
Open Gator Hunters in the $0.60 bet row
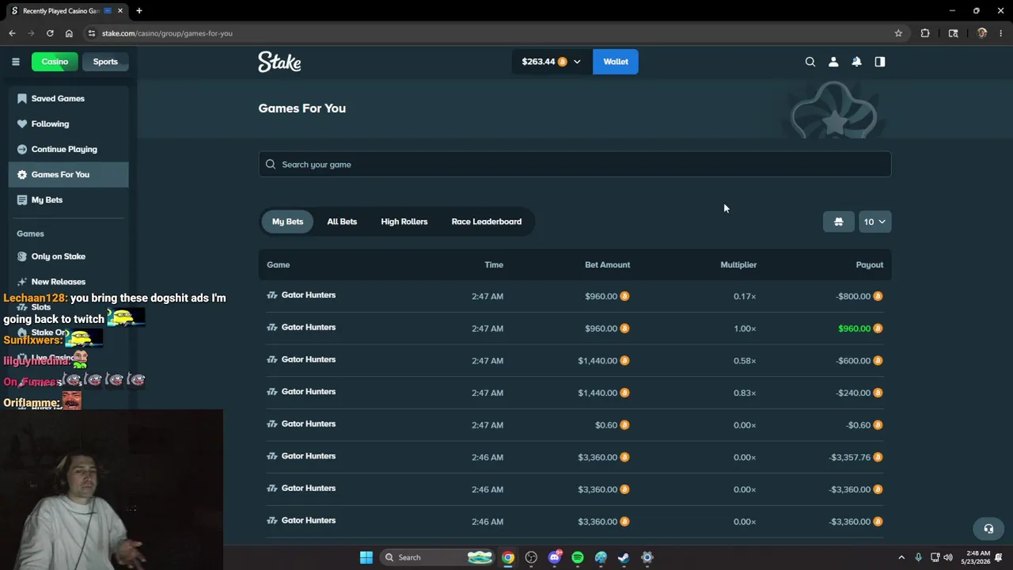tap(309, 424)
